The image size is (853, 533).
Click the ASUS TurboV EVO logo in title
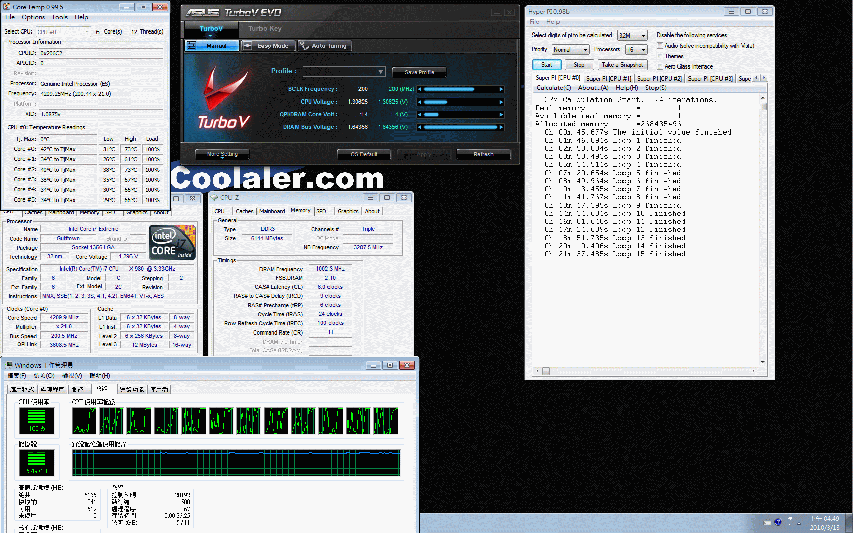point(233,12)
